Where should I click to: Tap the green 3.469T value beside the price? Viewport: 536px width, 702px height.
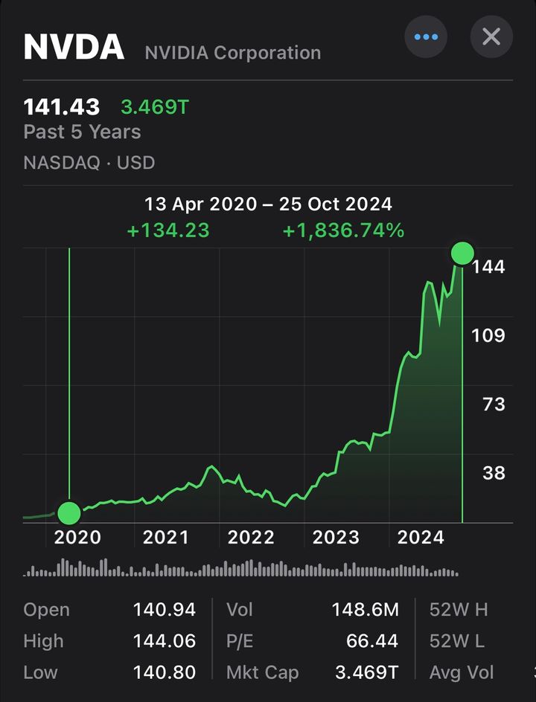point(155,107)
